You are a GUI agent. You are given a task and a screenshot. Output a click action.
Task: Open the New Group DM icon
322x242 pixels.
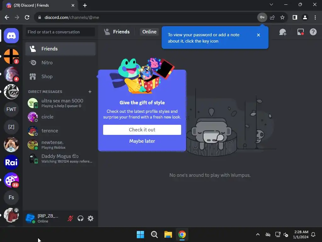[x=283, y=32]
